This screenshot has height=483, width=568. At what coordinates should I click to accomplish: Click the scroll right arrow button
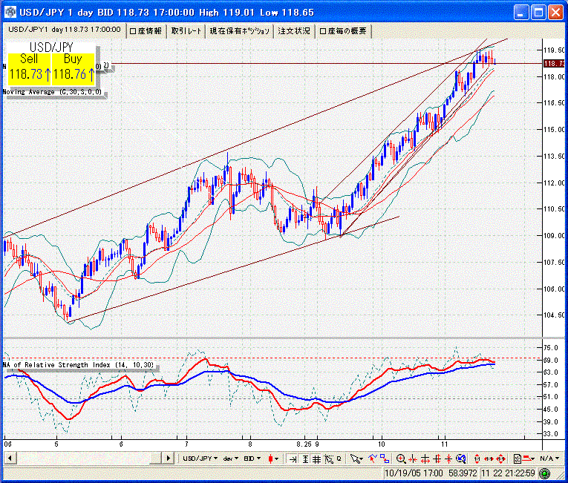click(168, 458)
